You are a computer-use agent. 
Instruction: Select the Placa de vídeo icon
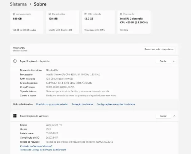point(50,14)
